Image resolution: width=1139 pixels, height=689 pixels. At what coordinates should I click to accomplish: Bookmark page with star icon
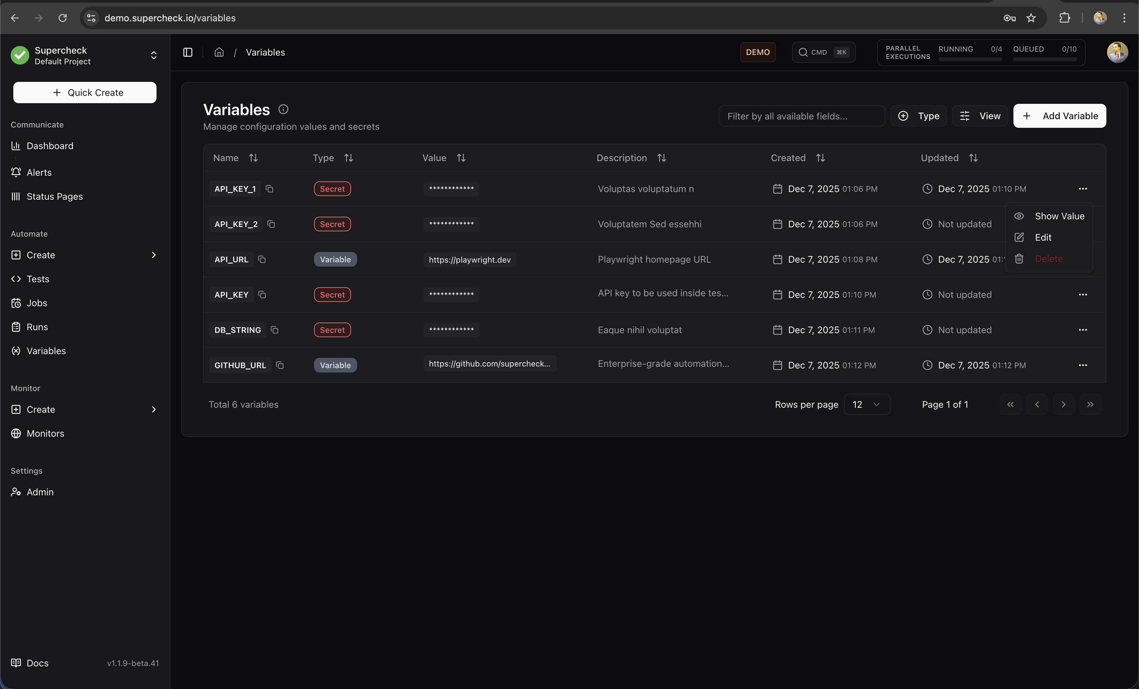click(1031, 18)
